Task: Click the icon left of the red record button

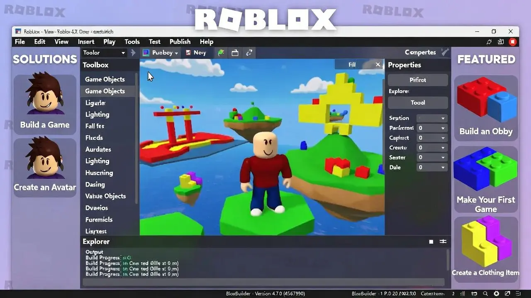Action: coord(501,42)
